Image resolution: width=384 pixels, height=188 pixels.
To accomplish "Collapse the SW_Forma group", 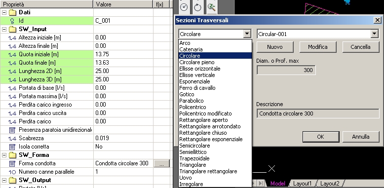I will coord(4,155).
